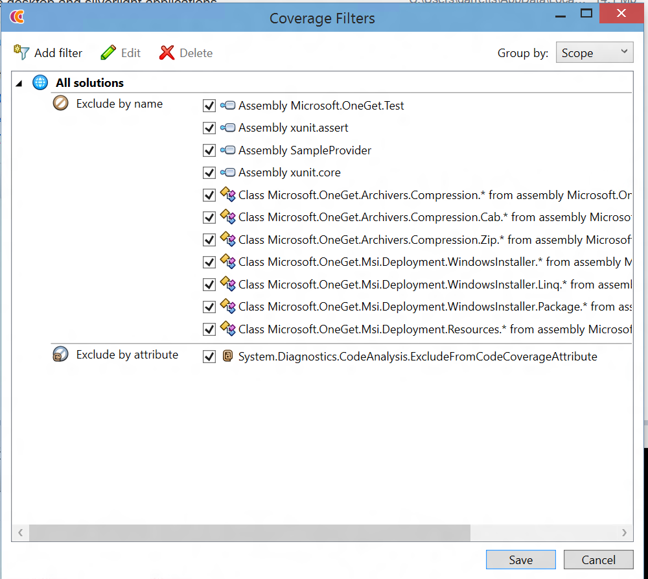Screen dimensions: 648x579
Task: Select the 'Assembly SampleProvider' row text
Action: pyautogui.click(x=305, y=150)
